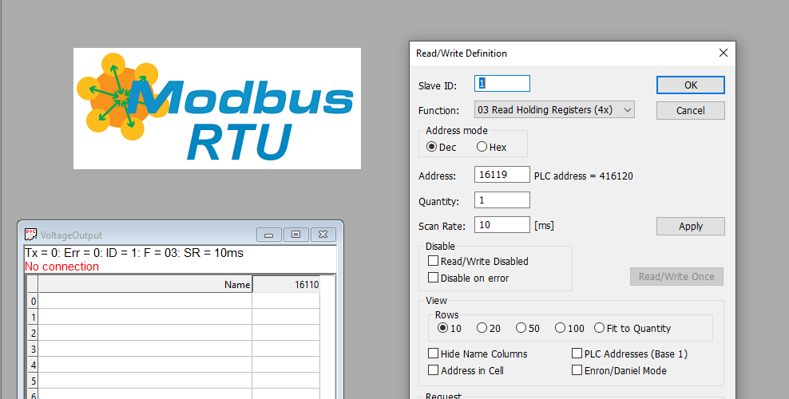
Task: Select row 1 header in VoltageOutput table
Action: coord(34,317)
